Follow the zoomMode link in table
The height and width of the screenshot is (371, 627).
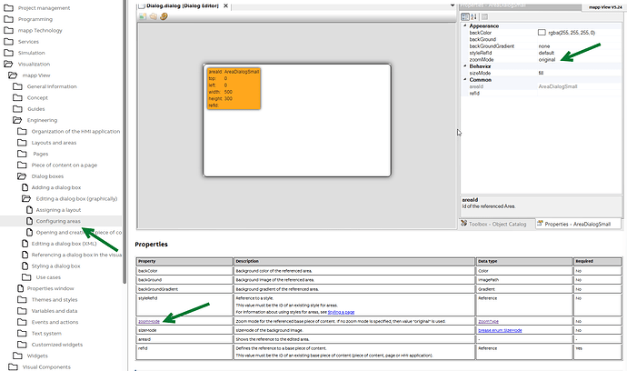click(149, 321)
